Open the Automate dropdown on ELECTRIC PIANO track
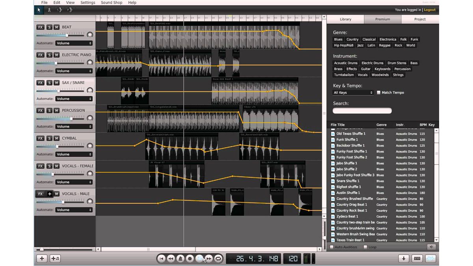The width and height of the screenshot is (473, 266). tap(74, 71)
